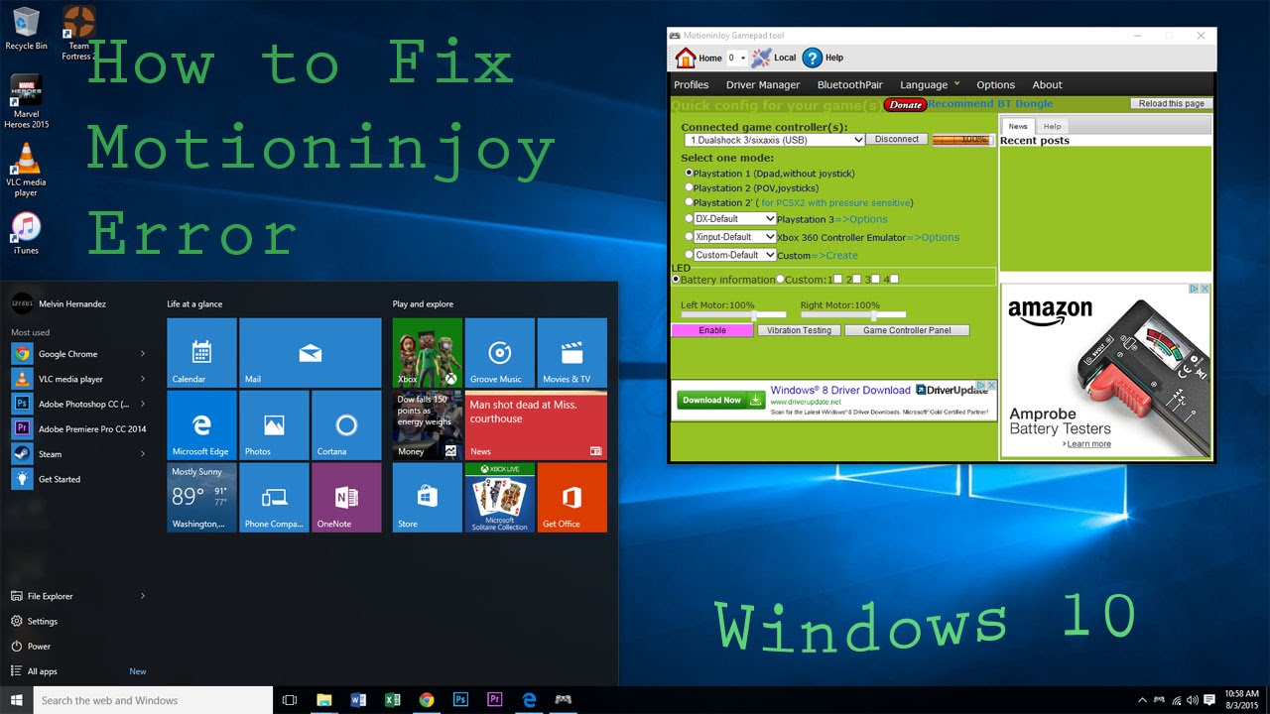Expand Google Chrome jump list arrow
Screen dimensions: 1270x714
143,354
